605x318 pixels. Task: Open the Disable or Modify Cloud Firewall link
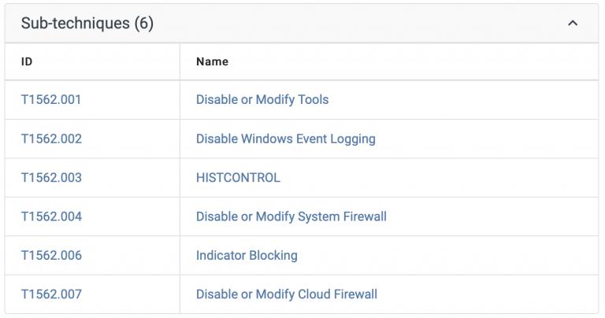pyautogui.click(x=287, y=294)
